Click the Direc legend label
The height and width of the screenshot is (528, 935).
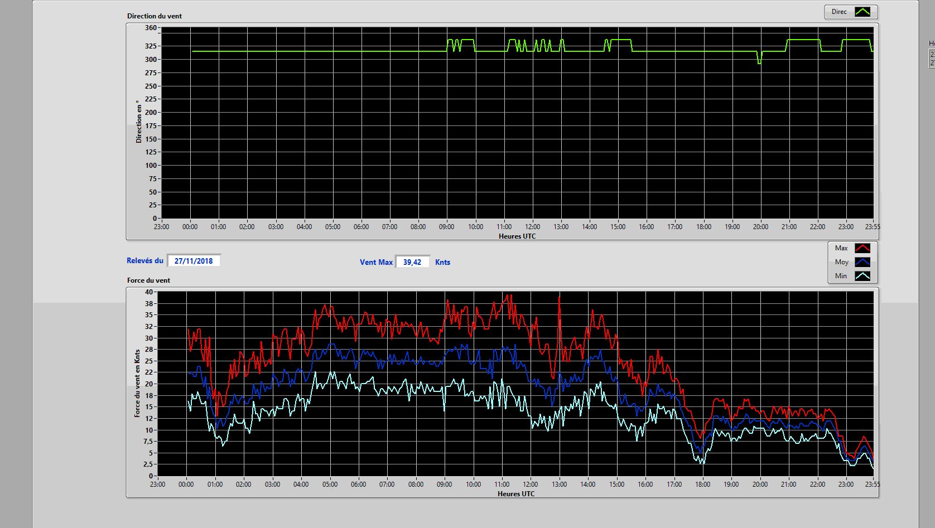click(839, 12)
